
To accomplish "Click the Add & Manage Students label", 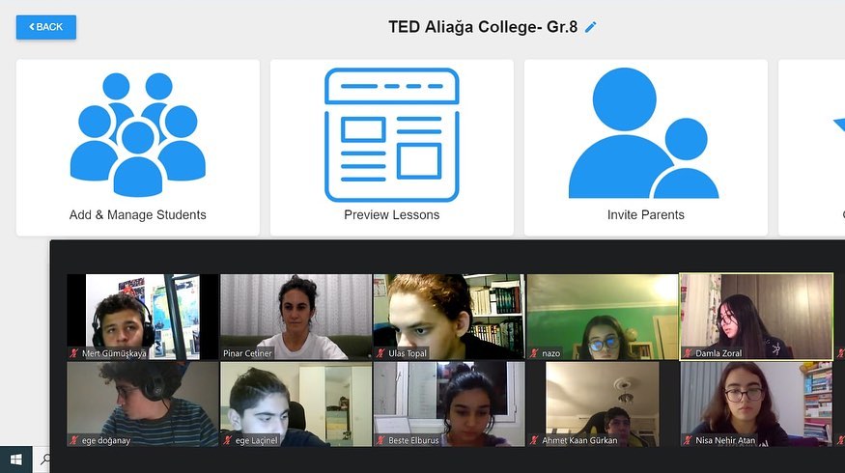I will [x=138, y=215].
